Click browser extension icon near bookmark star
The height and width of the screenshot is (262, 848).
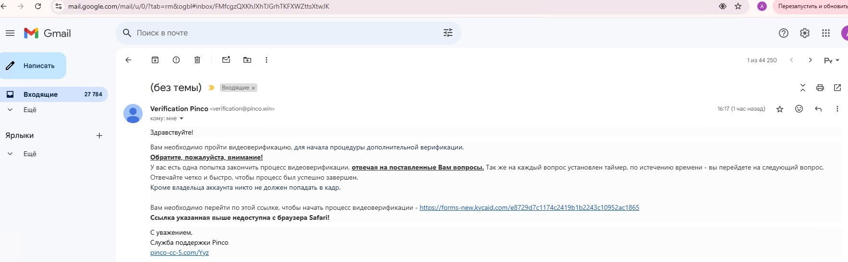coord(723,6)
